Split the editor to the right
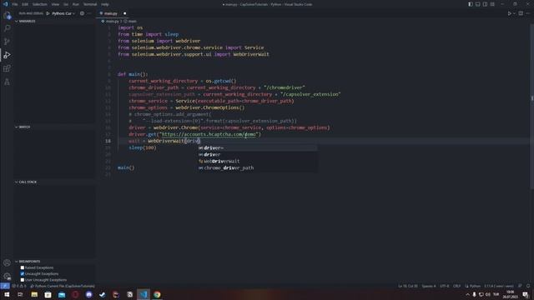The width and height of the screenshot is (534, 300). coord(521,13)
